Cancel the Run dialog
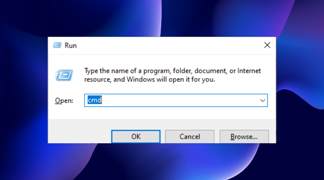Screen dimensions: 324x180 point(190,136)
